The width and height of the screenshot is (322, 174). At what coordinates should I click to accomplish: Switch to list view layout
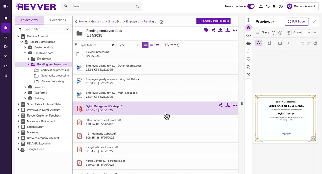tap(145, 45)
